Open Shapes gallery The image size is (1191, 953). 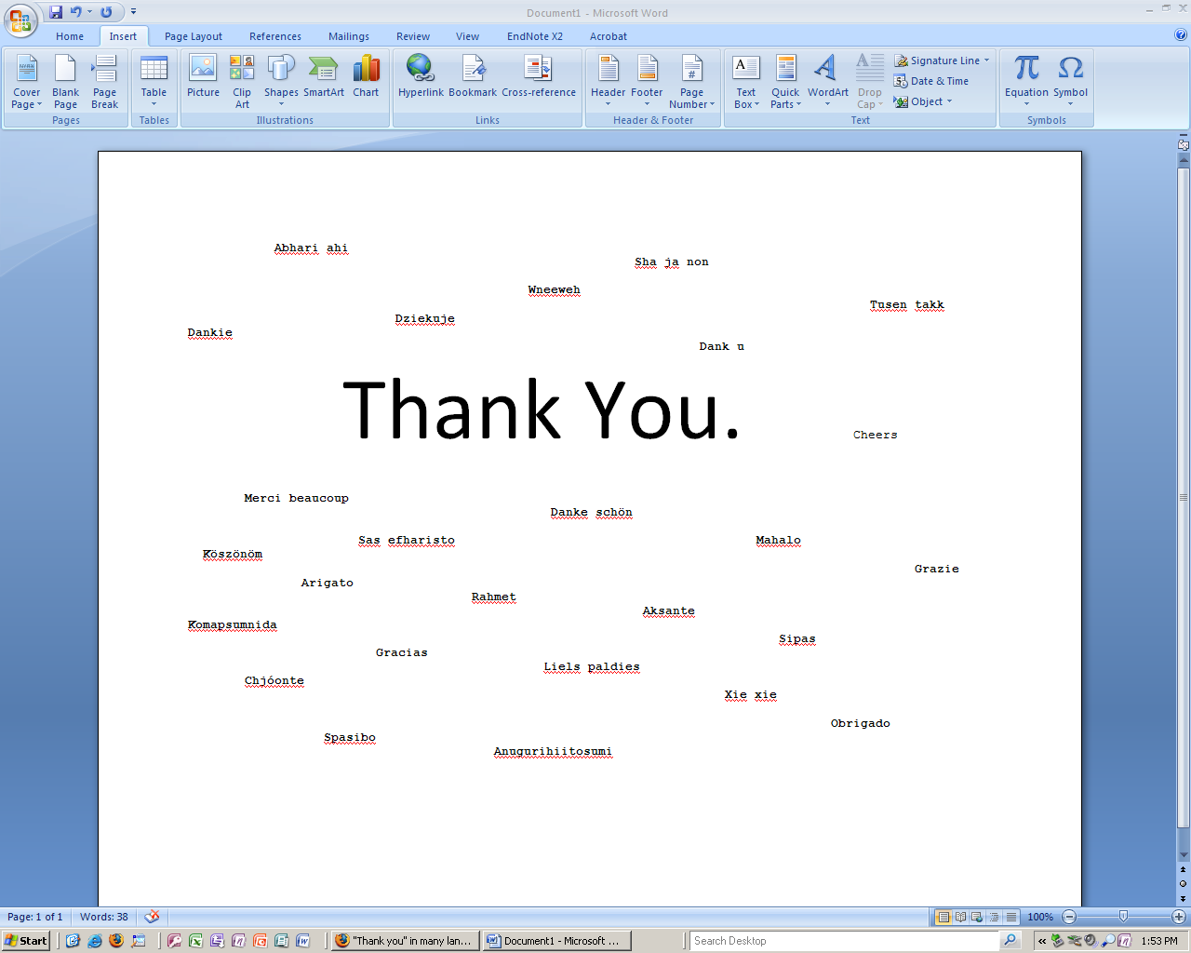[281, 82]
